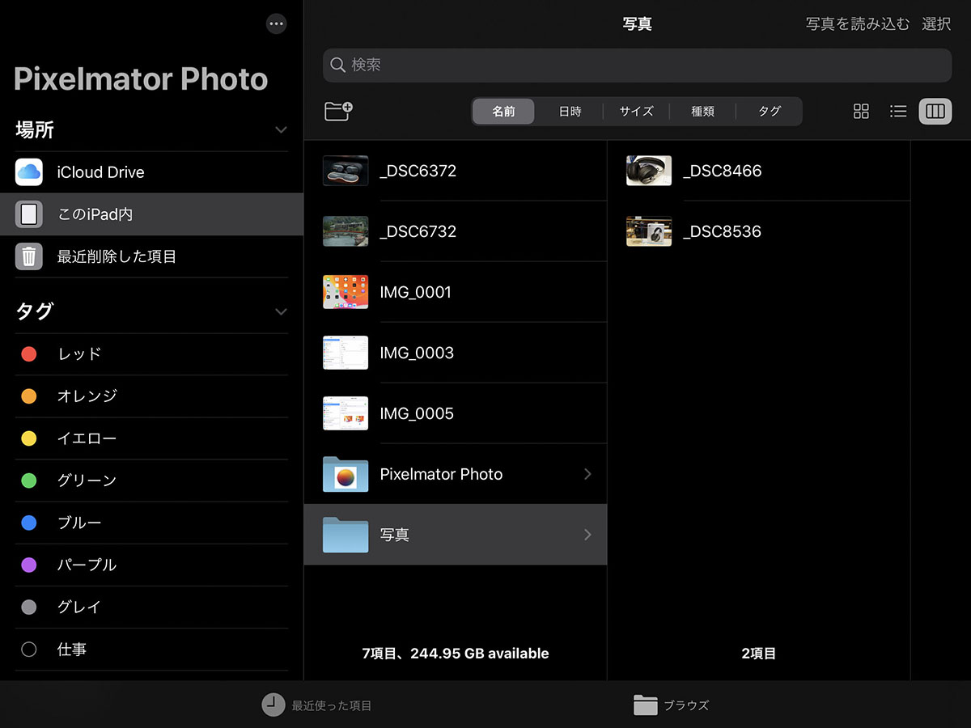
Task: Sort files by 日時
Action: coord(570,112)
